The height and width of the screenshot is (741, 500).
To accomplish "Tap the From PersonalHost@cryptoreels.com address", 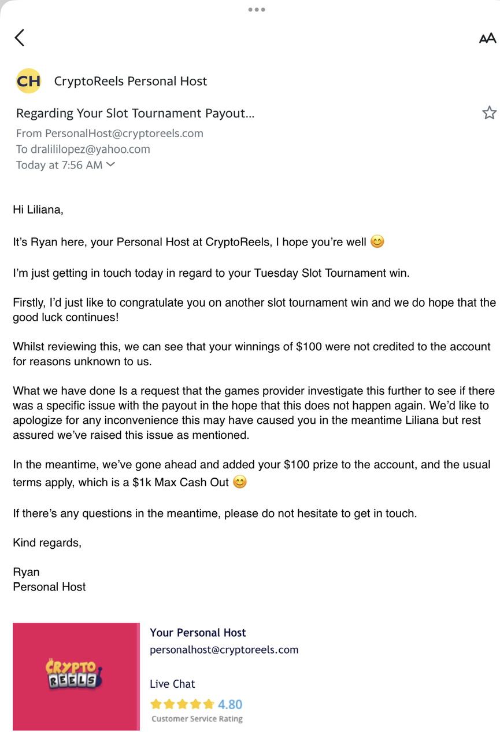I will [110, 133].
